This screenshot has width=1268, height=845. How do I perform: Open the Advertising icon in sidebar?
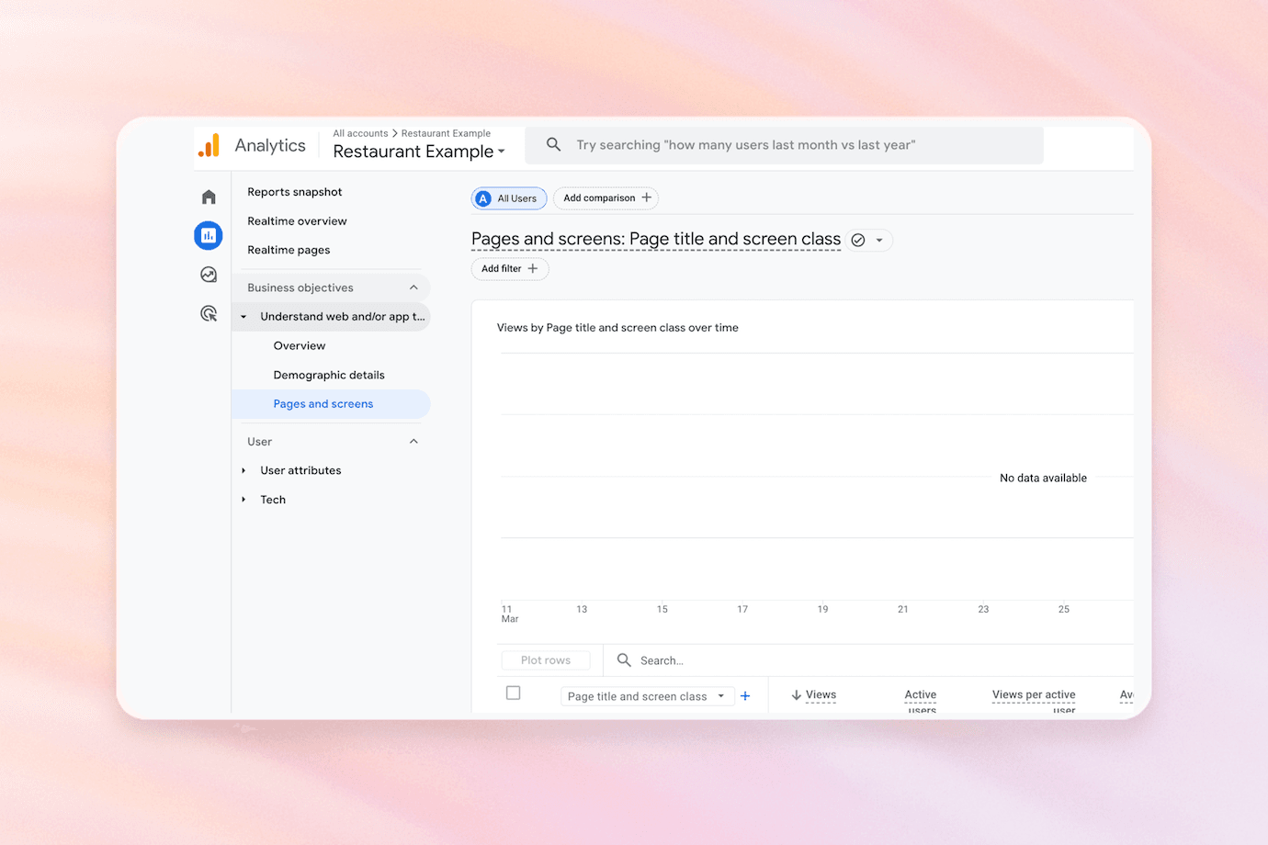pos(209,314)
